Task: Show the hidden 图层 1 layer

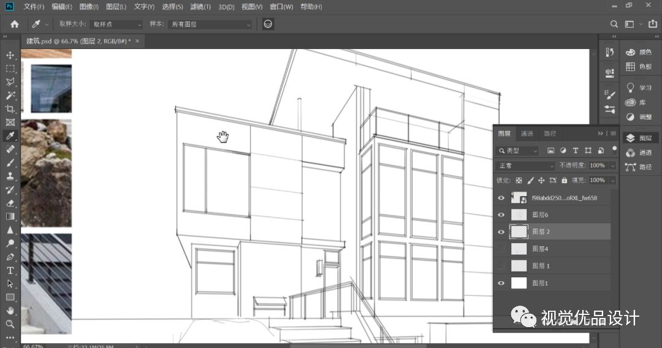Action: tap(501, 266)
